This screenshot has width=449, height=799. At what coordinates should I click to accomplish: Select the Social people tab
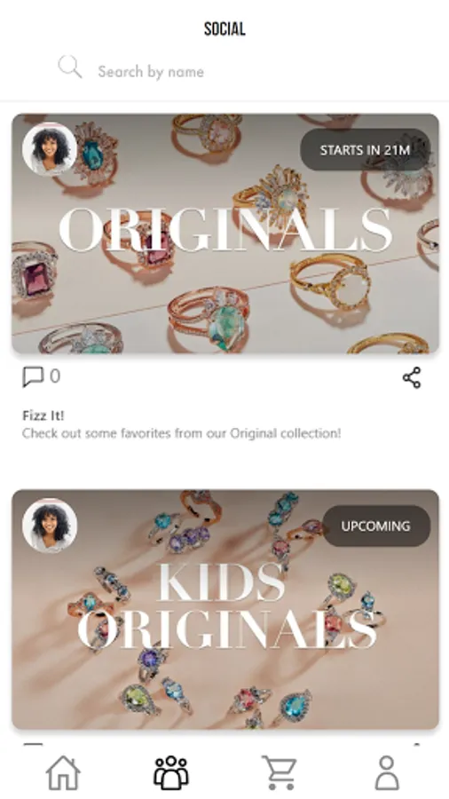tap(171, 772)
